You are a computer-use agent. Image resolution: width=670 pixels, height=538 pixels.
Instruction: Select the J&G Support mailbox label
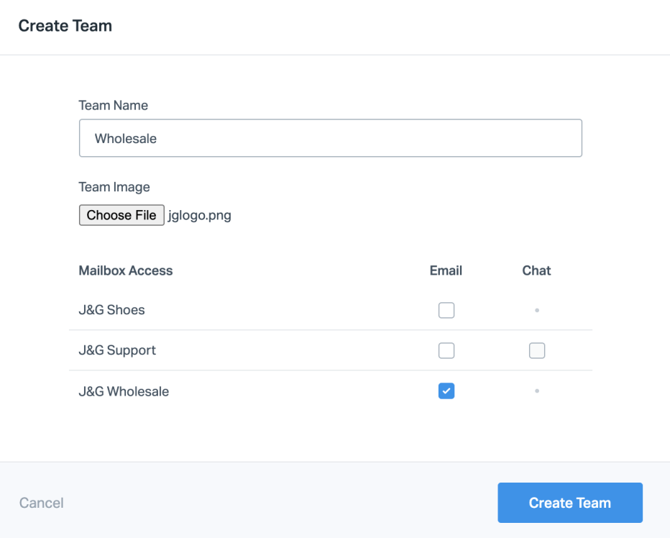point(117,350)
